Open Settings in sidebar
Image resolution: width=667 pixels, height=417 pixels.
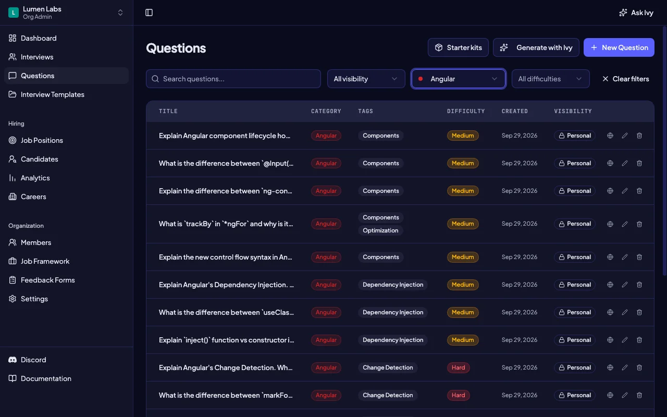click(x=67, y=299)
